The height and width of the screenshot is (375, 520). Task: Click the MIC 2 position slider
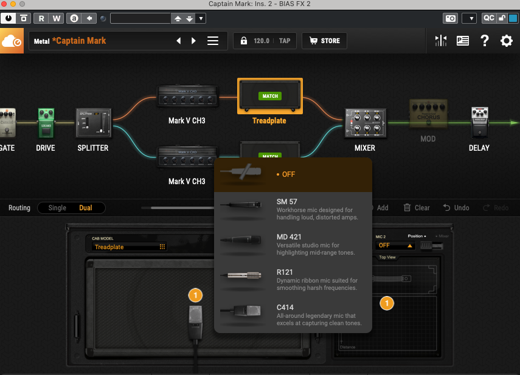431,246
